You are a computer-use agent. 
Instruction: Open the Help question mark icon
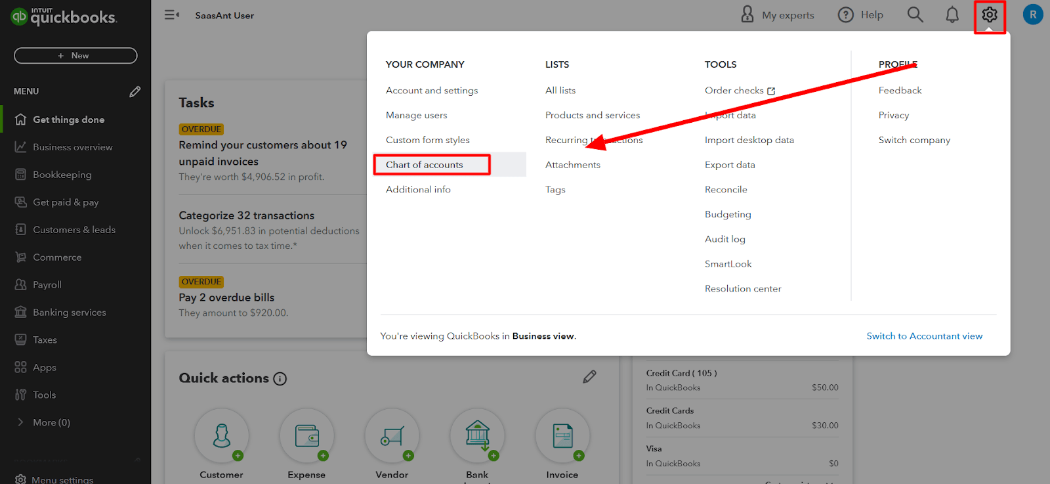846,14
